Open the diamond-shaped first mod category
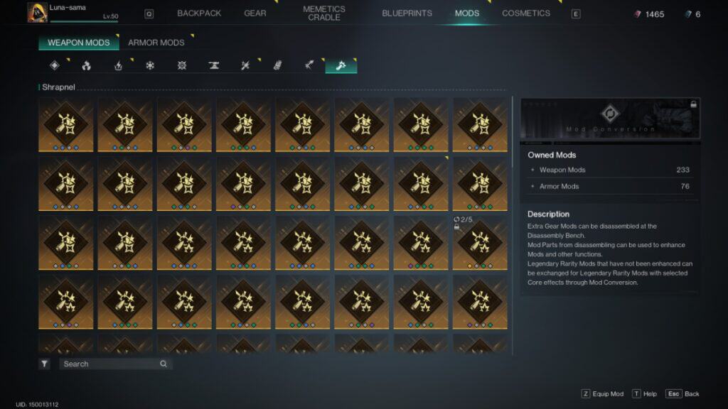 pyautogui.click(x=55, y=65)
